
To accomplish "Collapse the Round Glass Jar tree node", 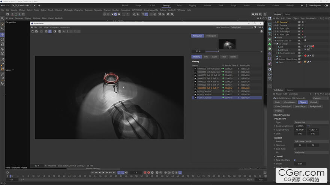I will [274, 41].
